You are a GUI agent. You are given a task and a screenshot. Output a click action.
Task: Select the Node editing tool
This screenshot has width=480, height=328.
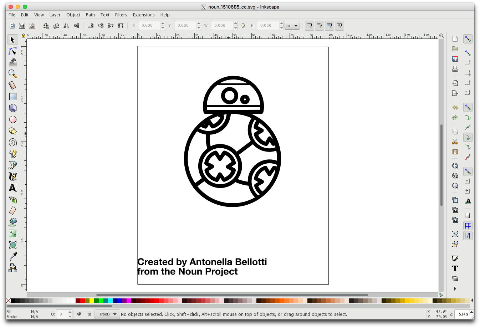(x=12, y=51)
